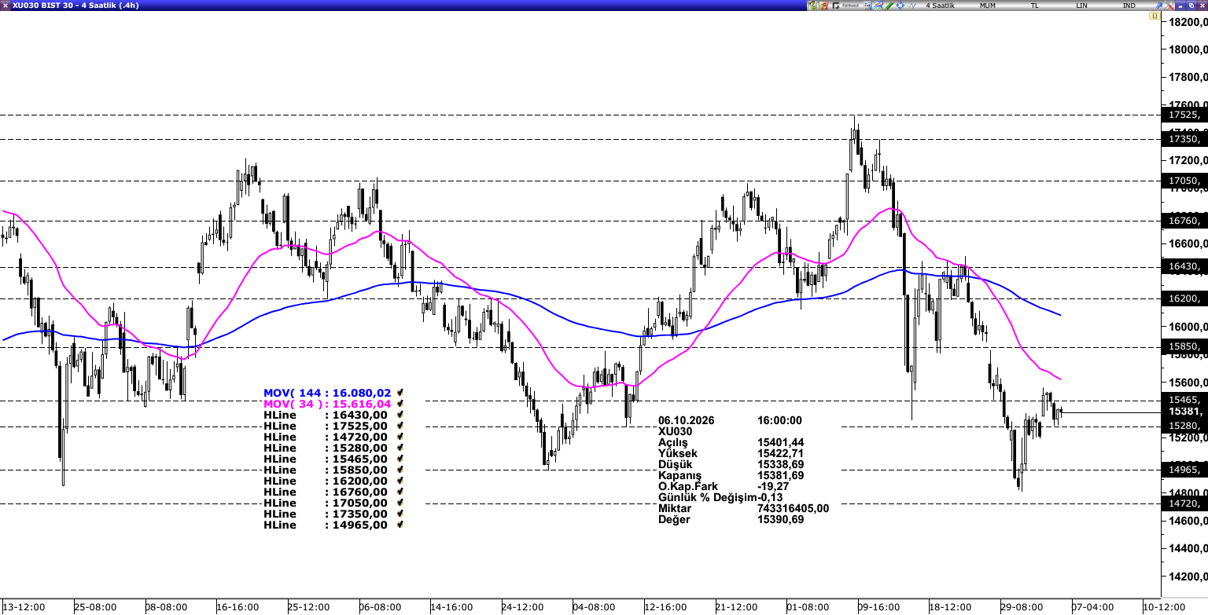Viewport: 1208px width, 615px height.
Task: Click the XU030 BIST 30 window title
Action: pyautogui.click(x=77, y=5)
